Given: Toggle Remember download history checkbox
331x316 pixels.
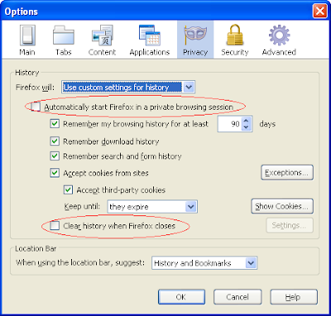Looking at the screenshot, I should pyautogui.click(x=55, y=141).
